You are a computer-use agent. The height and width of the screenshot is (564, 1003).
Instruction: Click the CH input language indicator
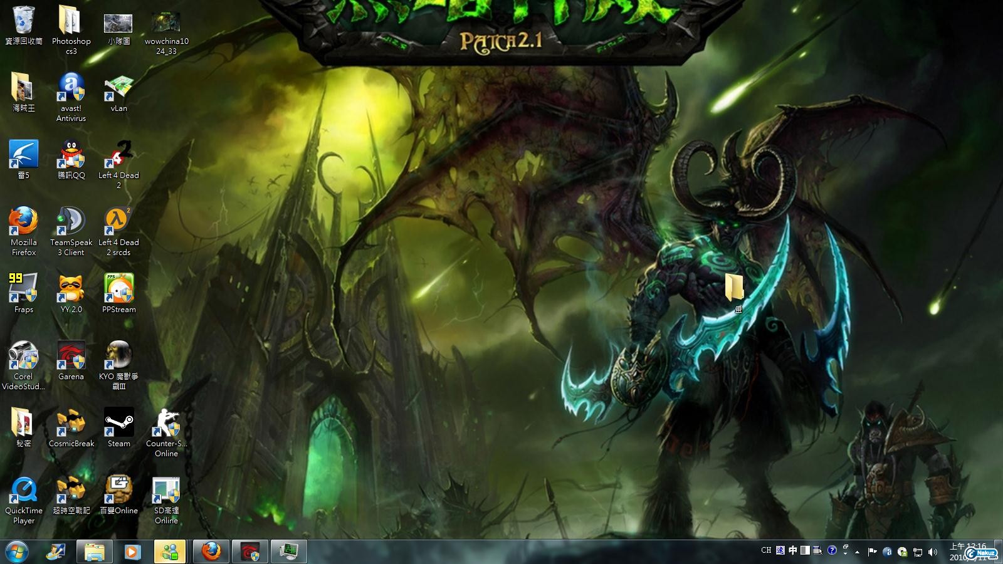pyautogui.click(x=766, y=551)
